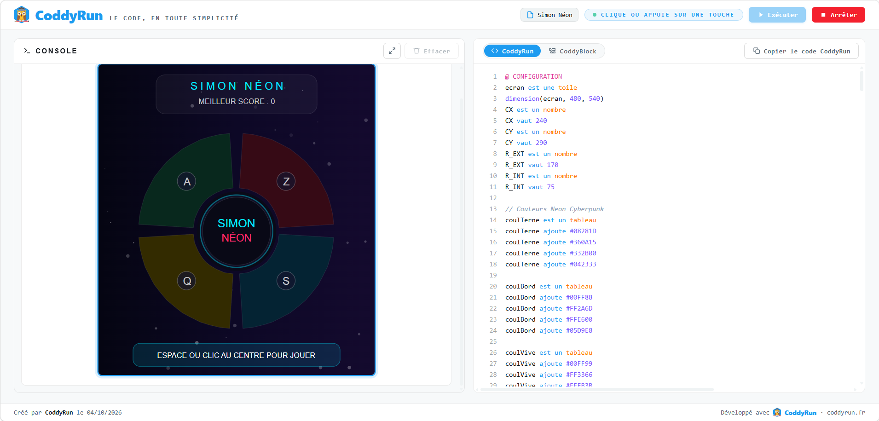Click the console panel prompt icon
The height and width of the screenshot is (421, 879).
point(27,51)
